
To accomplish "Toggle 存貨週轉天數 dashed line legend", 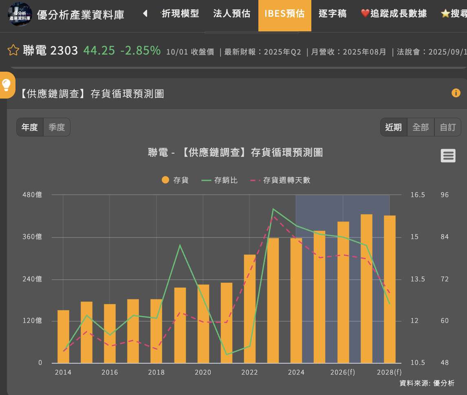I will coord(280,180).
